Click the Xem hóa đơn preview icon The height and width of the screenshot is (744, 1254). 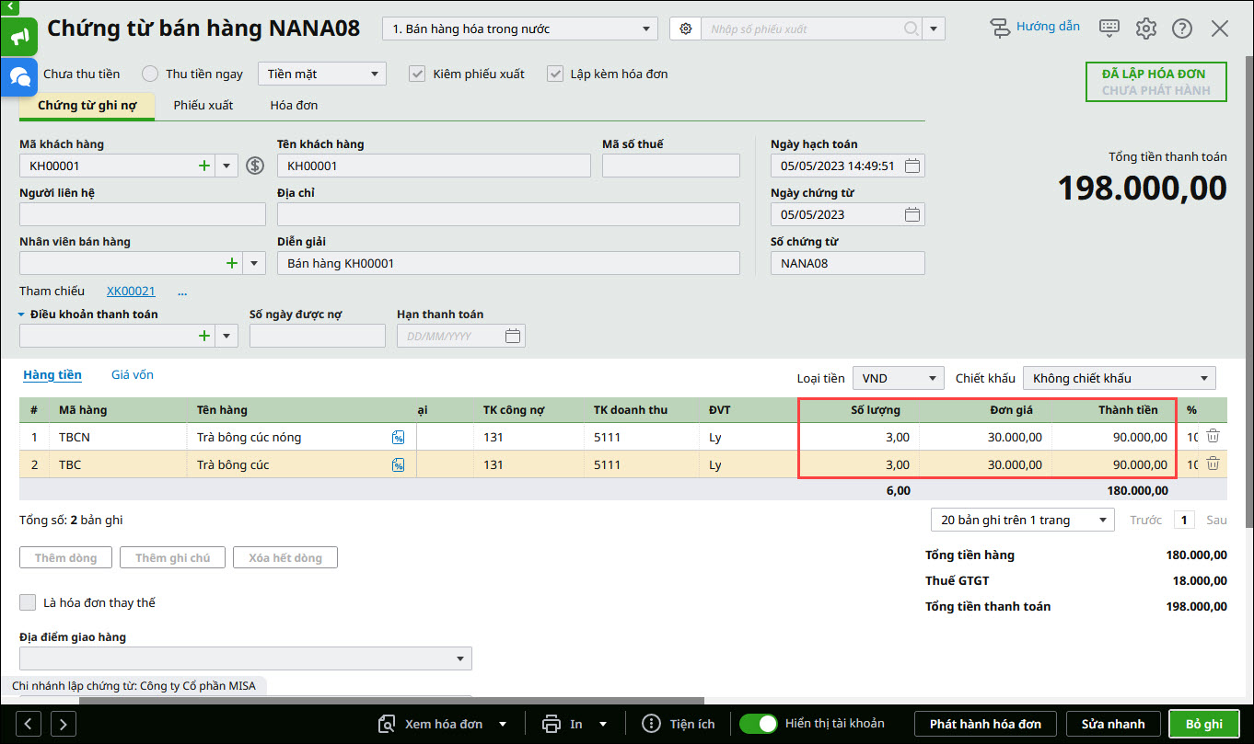pos(388,724)
